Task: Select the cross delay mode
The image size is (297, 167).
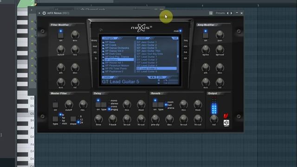Action: point(113,106)
